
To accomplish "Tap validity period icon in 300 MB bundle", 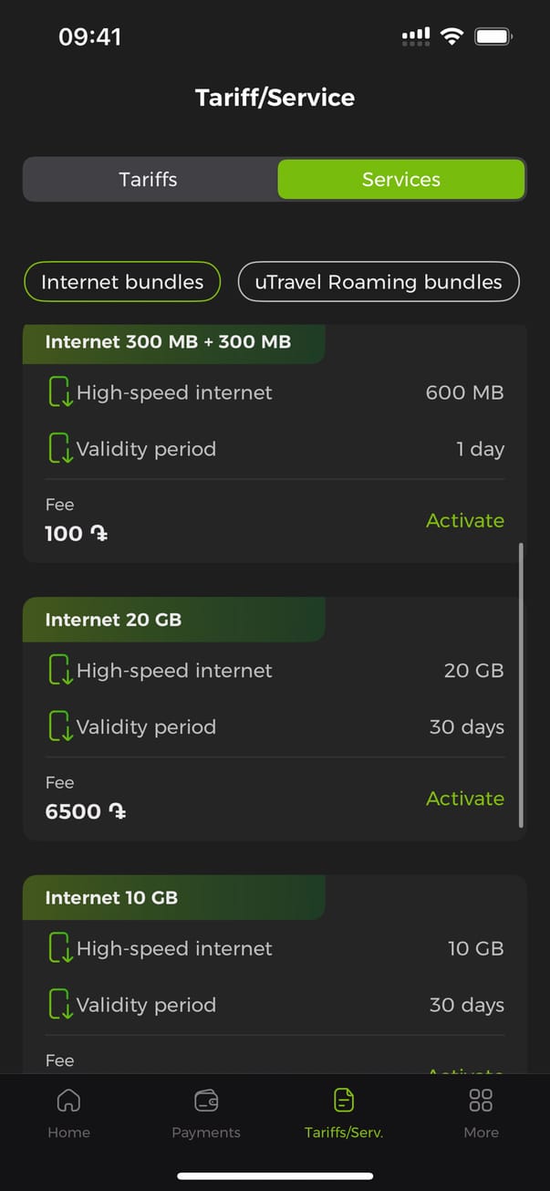I will click(60, 449).
